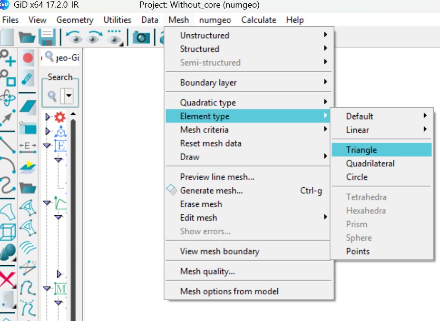
Task: Open project with the folder icon in top toolbar
Action: tap(27, 37)
